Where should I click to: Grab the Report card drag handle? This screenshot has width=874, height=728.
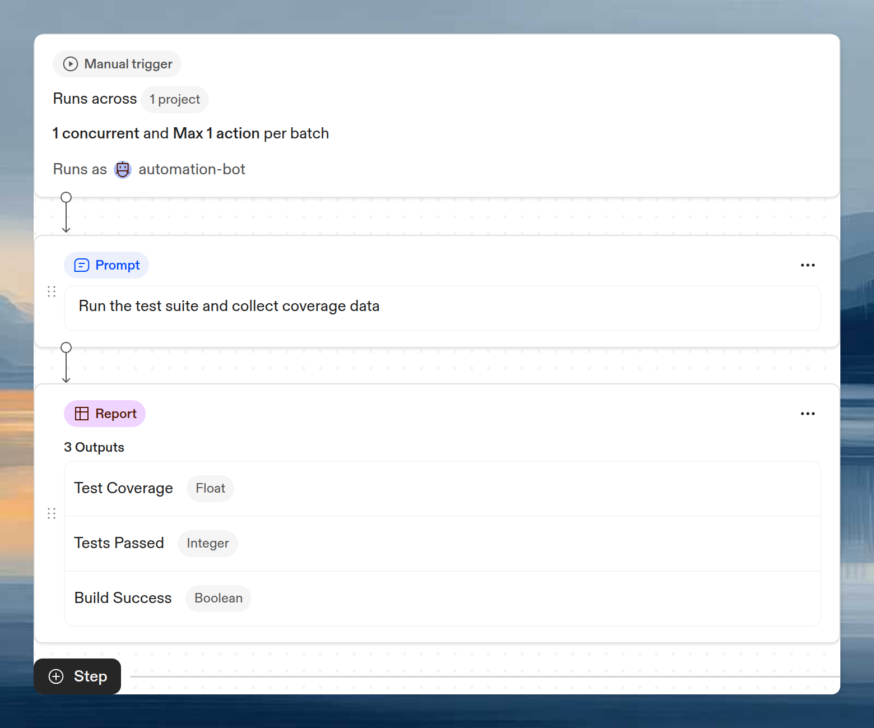pyautogui.click(x=52, y=513)
